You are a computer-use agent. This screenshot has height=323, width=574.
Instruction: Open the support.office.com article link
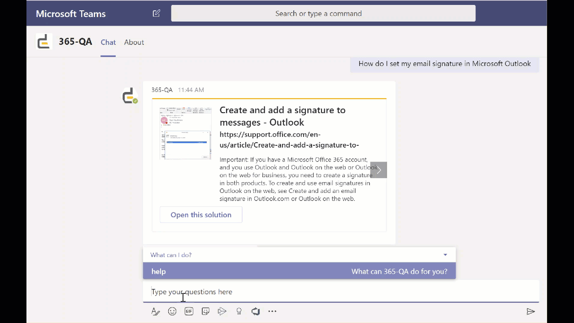[x=289, y=140]
